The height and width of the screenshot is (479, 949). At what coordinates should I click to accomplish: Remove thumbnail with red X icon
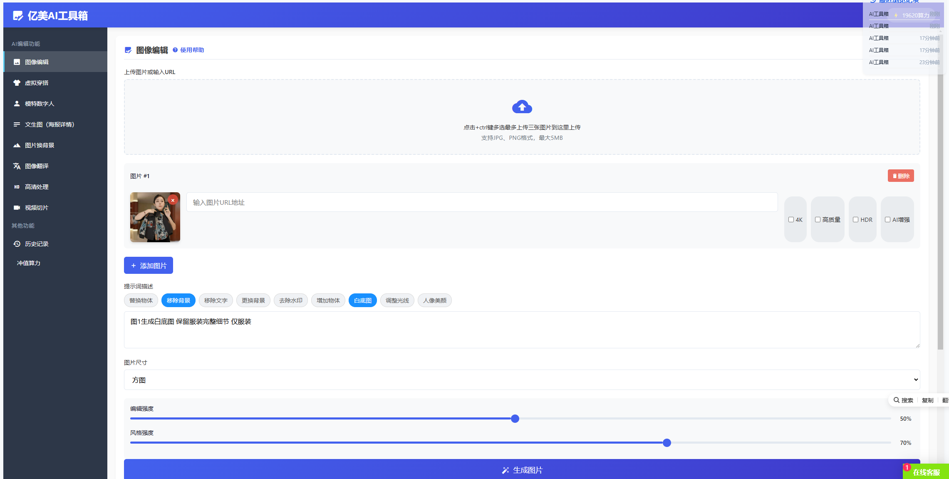173,200
